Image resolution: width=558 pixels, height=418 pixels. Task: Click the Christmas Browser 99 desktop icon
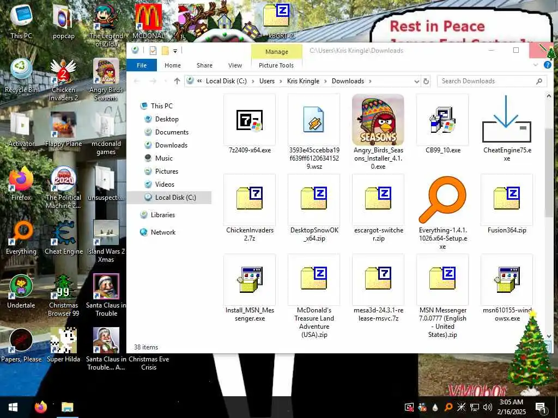click(x=63, y=296)
